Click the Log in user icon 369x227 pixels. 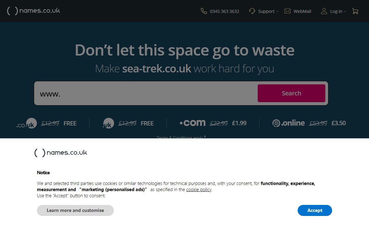pyautogui.click(x=324, y=11)
